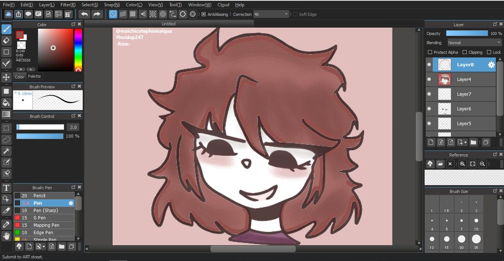Image resolution: width=504 pixels, height=261 pixels.
Task: Select the Pencil brush
Action: pos(44,196)
